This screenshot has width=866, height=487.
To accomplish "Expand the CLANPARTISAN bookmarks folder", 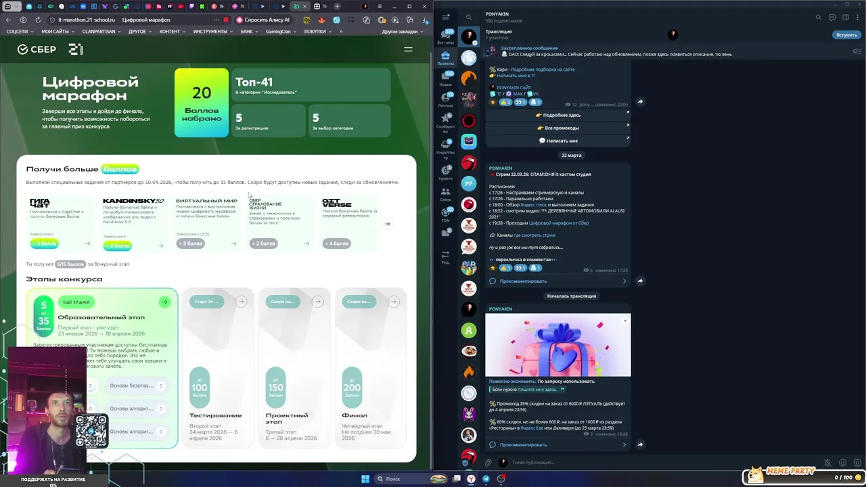I will pos(101,31).
